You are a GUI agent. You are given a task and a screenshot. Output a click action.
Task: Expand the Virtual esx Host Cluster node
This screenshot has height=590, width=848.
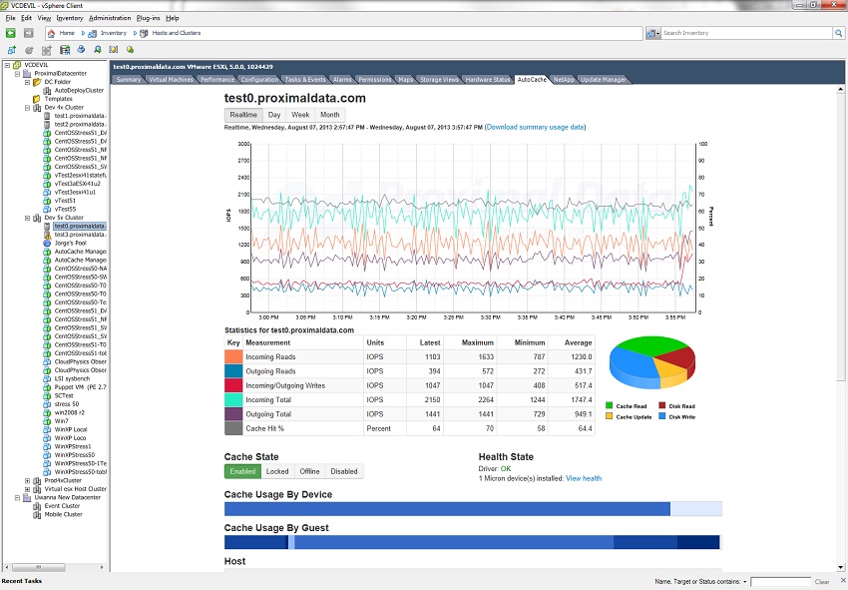(x=27, y=489)
